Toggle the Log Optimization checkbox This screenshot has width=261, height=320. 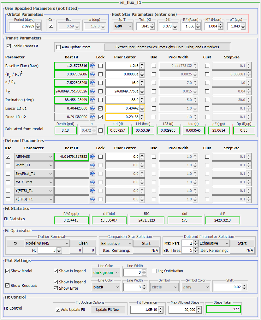[x=155, y=271]
